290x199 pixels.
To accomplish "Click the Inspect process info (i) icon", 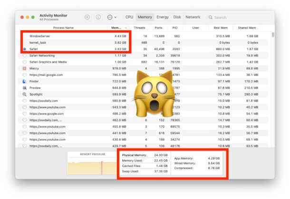I will pos(98,17).
